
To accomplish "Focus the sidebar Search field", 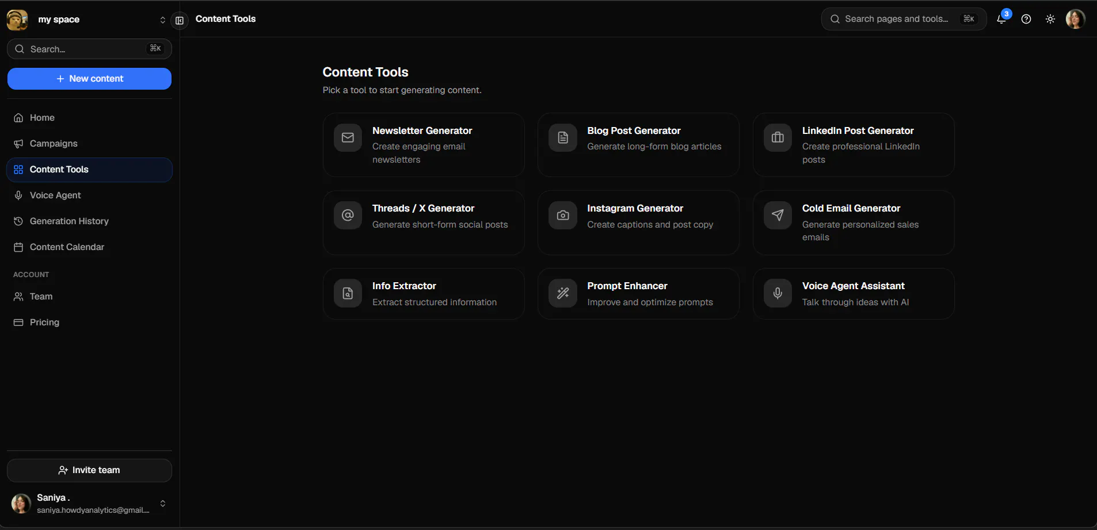I will tap(89, 49).
